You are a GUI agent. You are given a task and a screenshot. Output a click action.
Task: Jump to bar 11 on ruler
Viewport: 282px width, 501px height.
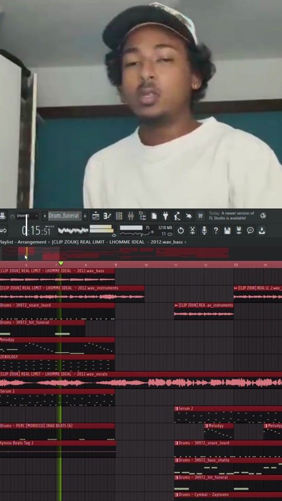(x=176, y=265)
